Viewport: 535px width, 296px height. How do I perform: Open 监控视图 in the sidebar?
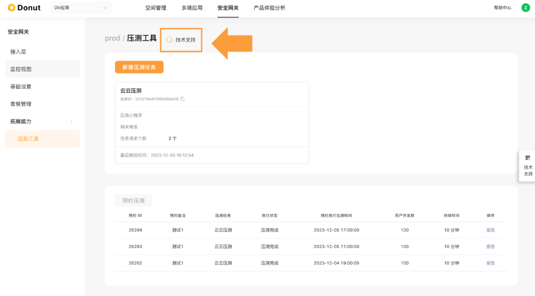[x=43, y=69]
